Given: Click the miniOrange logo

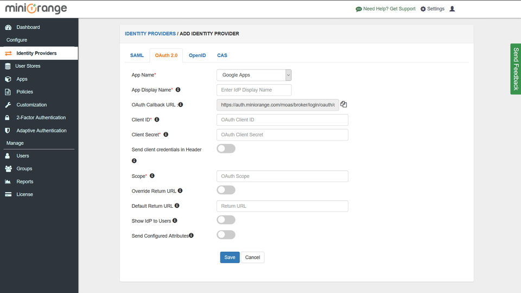Looking at the screenshot, I should (x=36, y=9).
